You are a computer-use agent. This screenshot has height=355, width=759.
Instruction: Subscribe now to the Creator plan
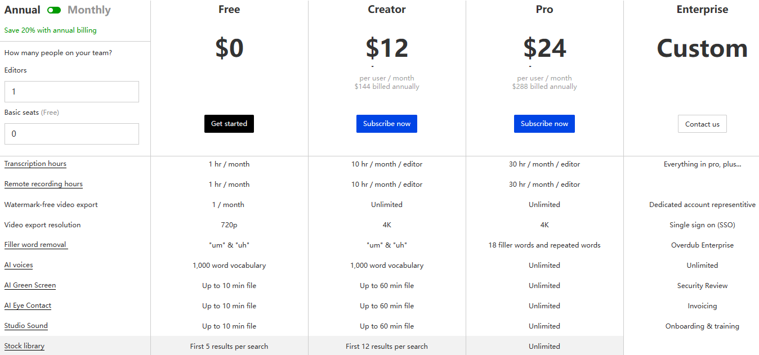387,124
